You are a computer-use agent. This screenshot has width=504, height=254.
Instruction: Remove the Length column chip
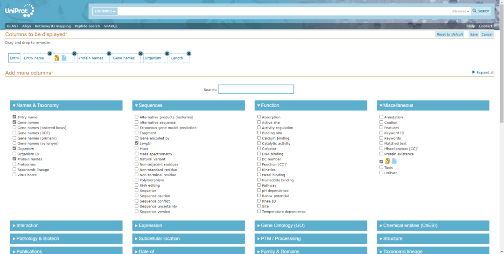(189, 54)
